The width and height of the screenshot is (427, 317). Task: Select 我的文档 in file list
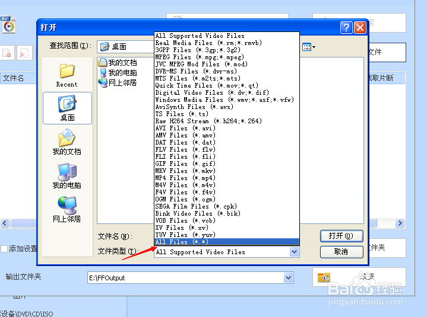click(x=118, y=63)
